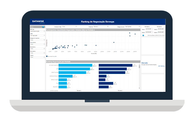This screenshot has height=121, width=194.
Task: Select the XP Investimentos light-blue bar
Action: pyautogui.click(x=75, y=65)
